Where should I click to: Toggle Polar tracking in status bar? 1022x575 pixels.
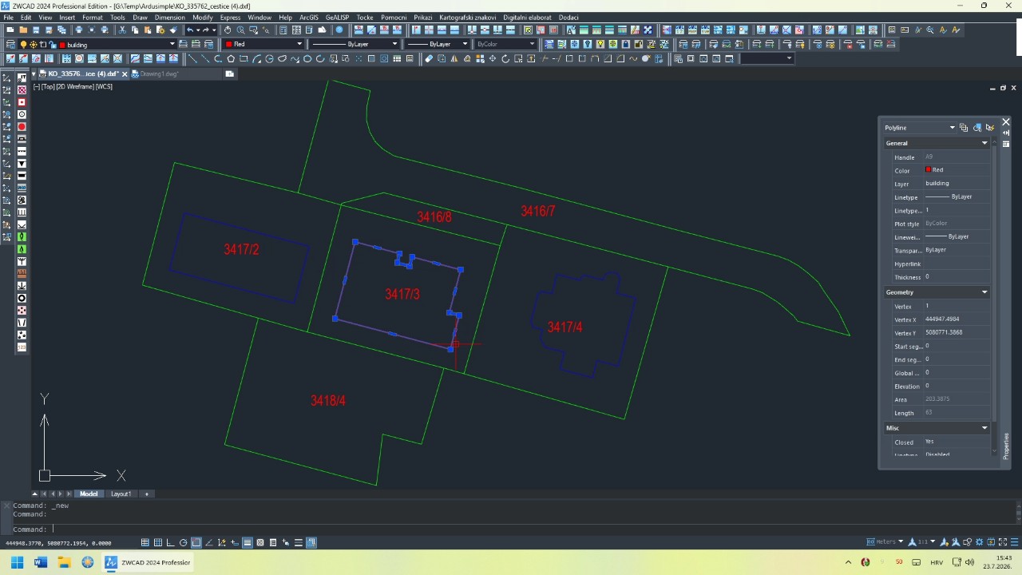point(183,542)
